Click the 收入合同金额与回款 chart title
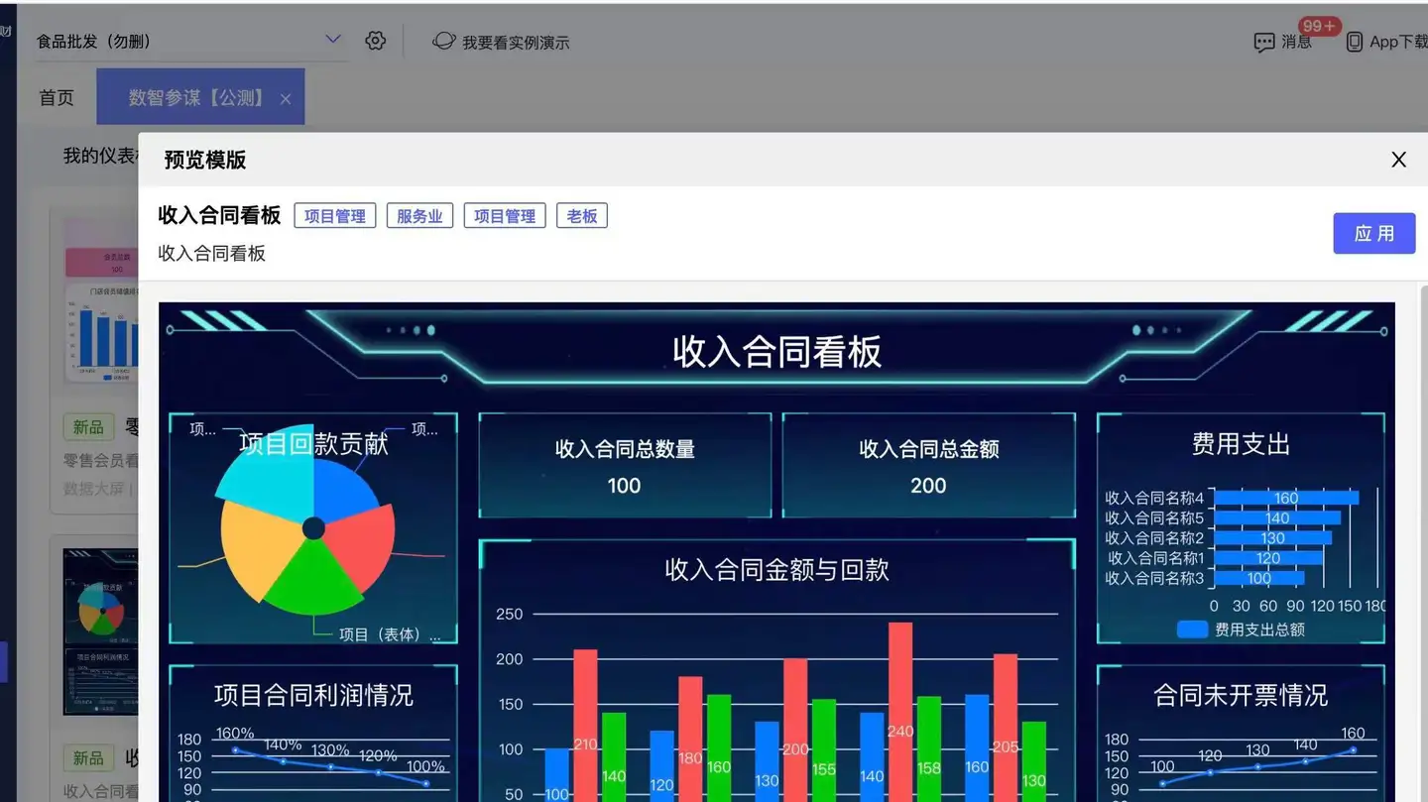The image size is (1428, 802). pyautogui.click(x=777, y=570)
